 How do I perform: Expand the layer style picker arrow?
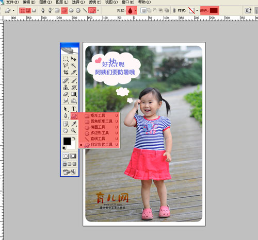(x=197, y=11)
